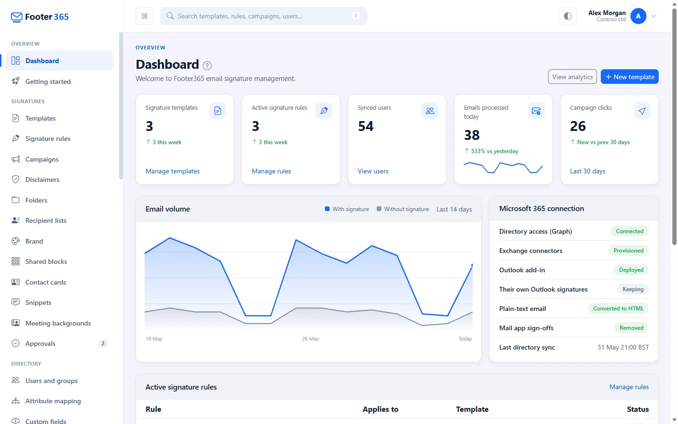The image size is (678, 424).
Task: Open Meeting backgrounds in the sidebar
Action: coord(60,323)
